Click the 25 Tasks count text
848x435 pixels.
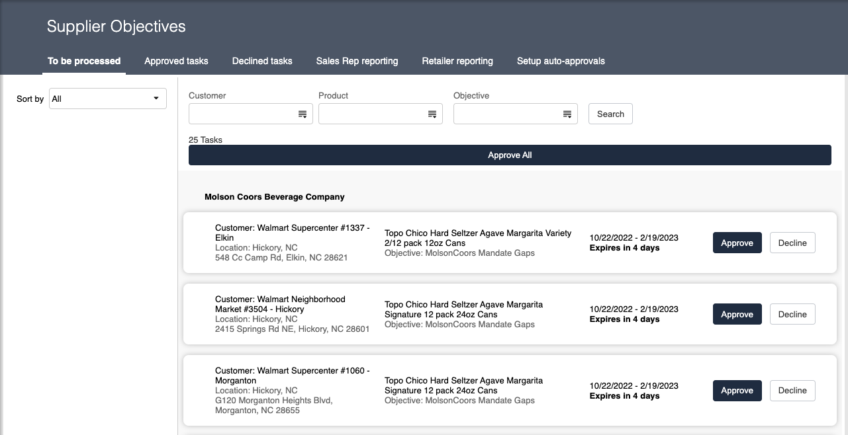coord(205,140)
